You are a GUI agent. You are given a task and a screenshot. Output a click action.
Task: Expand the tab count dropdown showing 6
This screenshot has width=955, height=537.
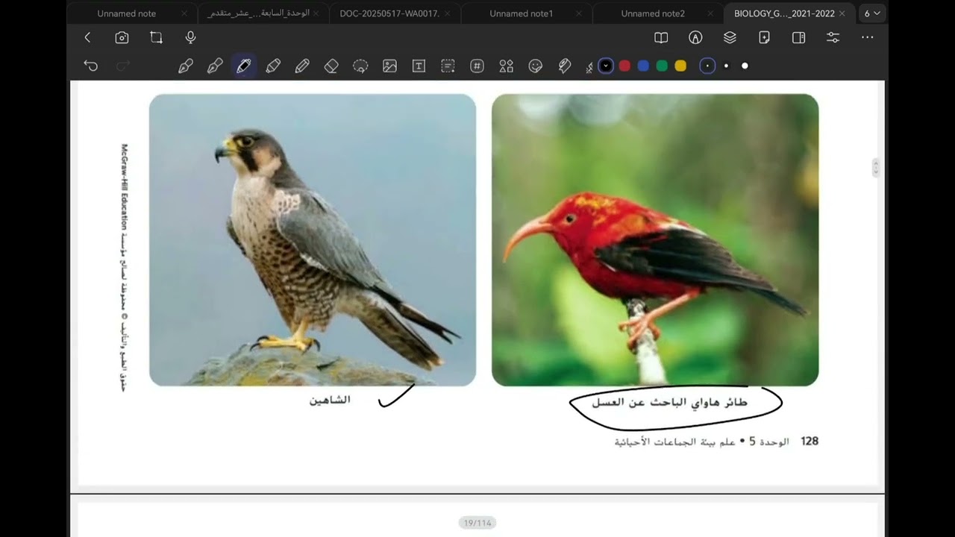[872, 13]
